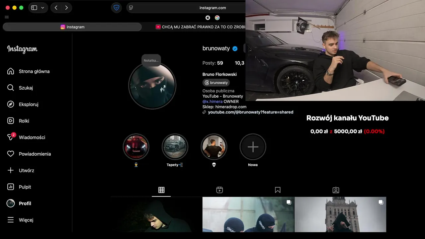Go back with Safari back arrow
The image size is (425, 239).
tap(56, 8)
